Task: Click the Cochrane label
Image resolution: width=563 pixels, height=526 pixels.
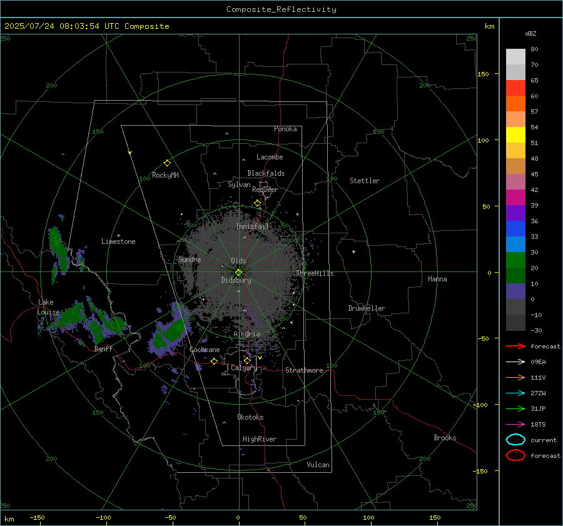Action: [205, 350]
